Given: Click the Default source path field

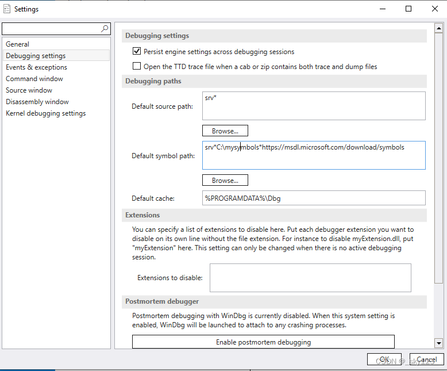Looking at the screenshot, I should (x=314, y=105).
